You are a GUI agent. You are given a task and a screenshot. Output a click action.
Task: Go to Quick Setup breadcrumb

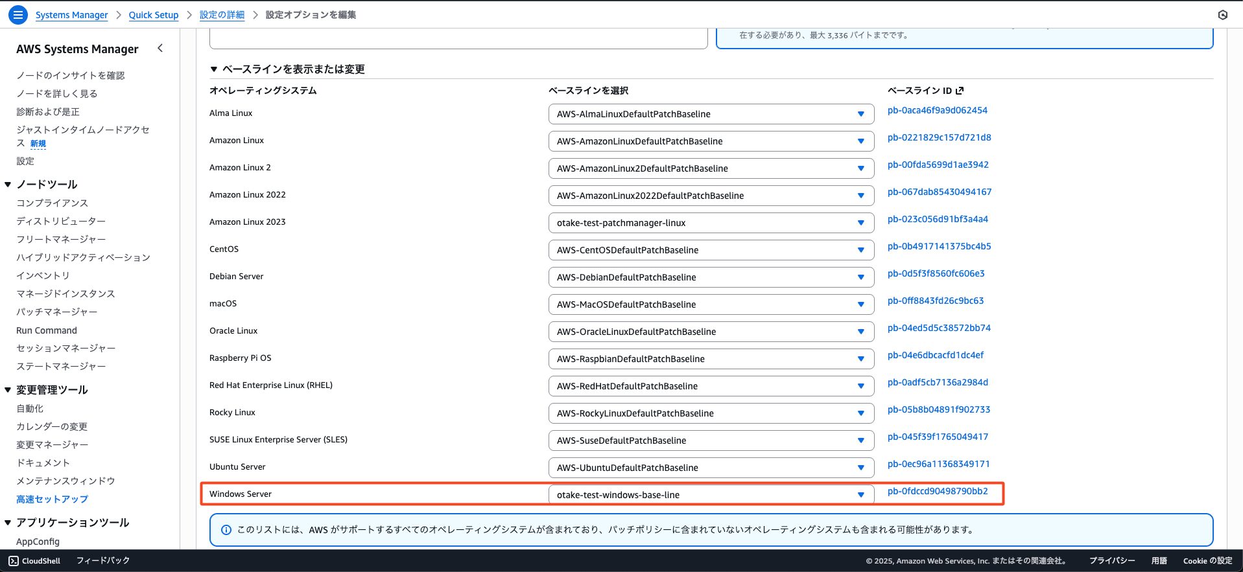coord(153,15)
